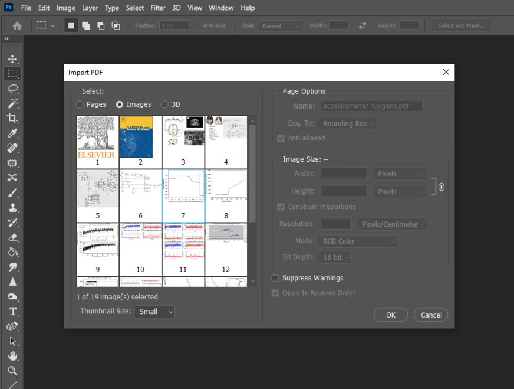Select the Lasso tool

coord(12,89)
